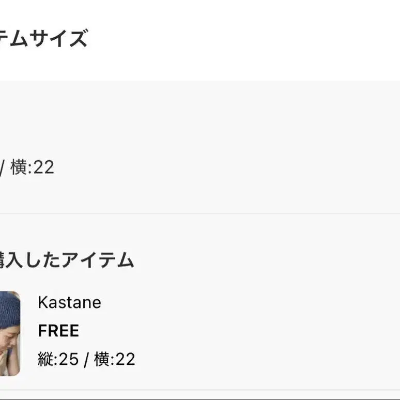Click the 縦:25 value of purchased item
The height and width of the screenshot is (400, 400).
[58, 359]
